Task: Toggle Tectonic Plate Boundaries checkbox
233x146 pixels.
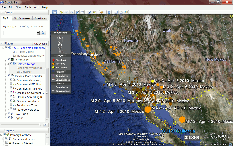Action: [x=9, y=75]
